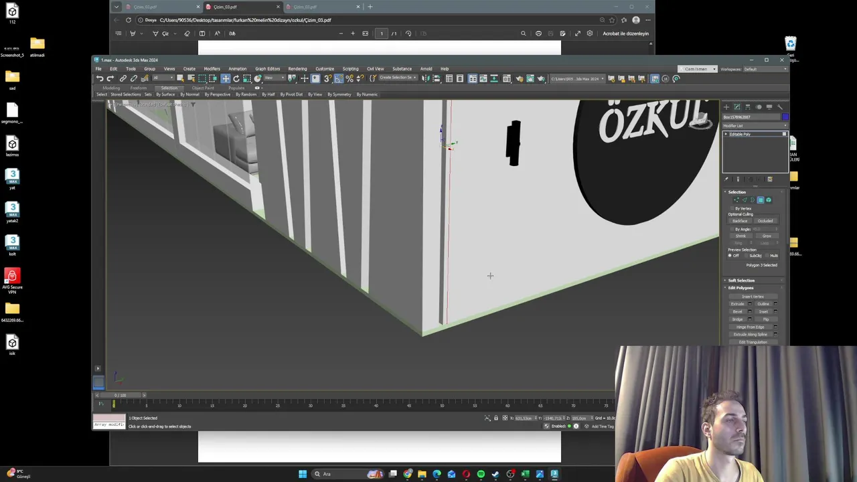Switch to the Display command panel tab
Viewport: 857px width, 482px height.
769,107
